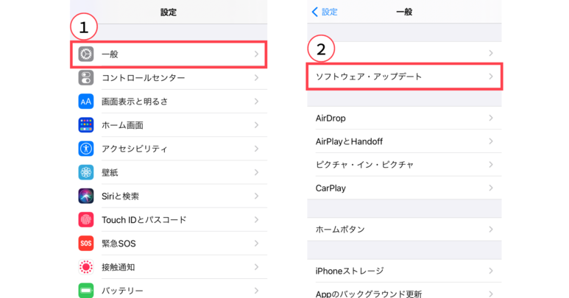The width and height of the screenshot is (569, 298).
Task: Tap the Touch ID fingerprint icon
Action: [86, 220]
